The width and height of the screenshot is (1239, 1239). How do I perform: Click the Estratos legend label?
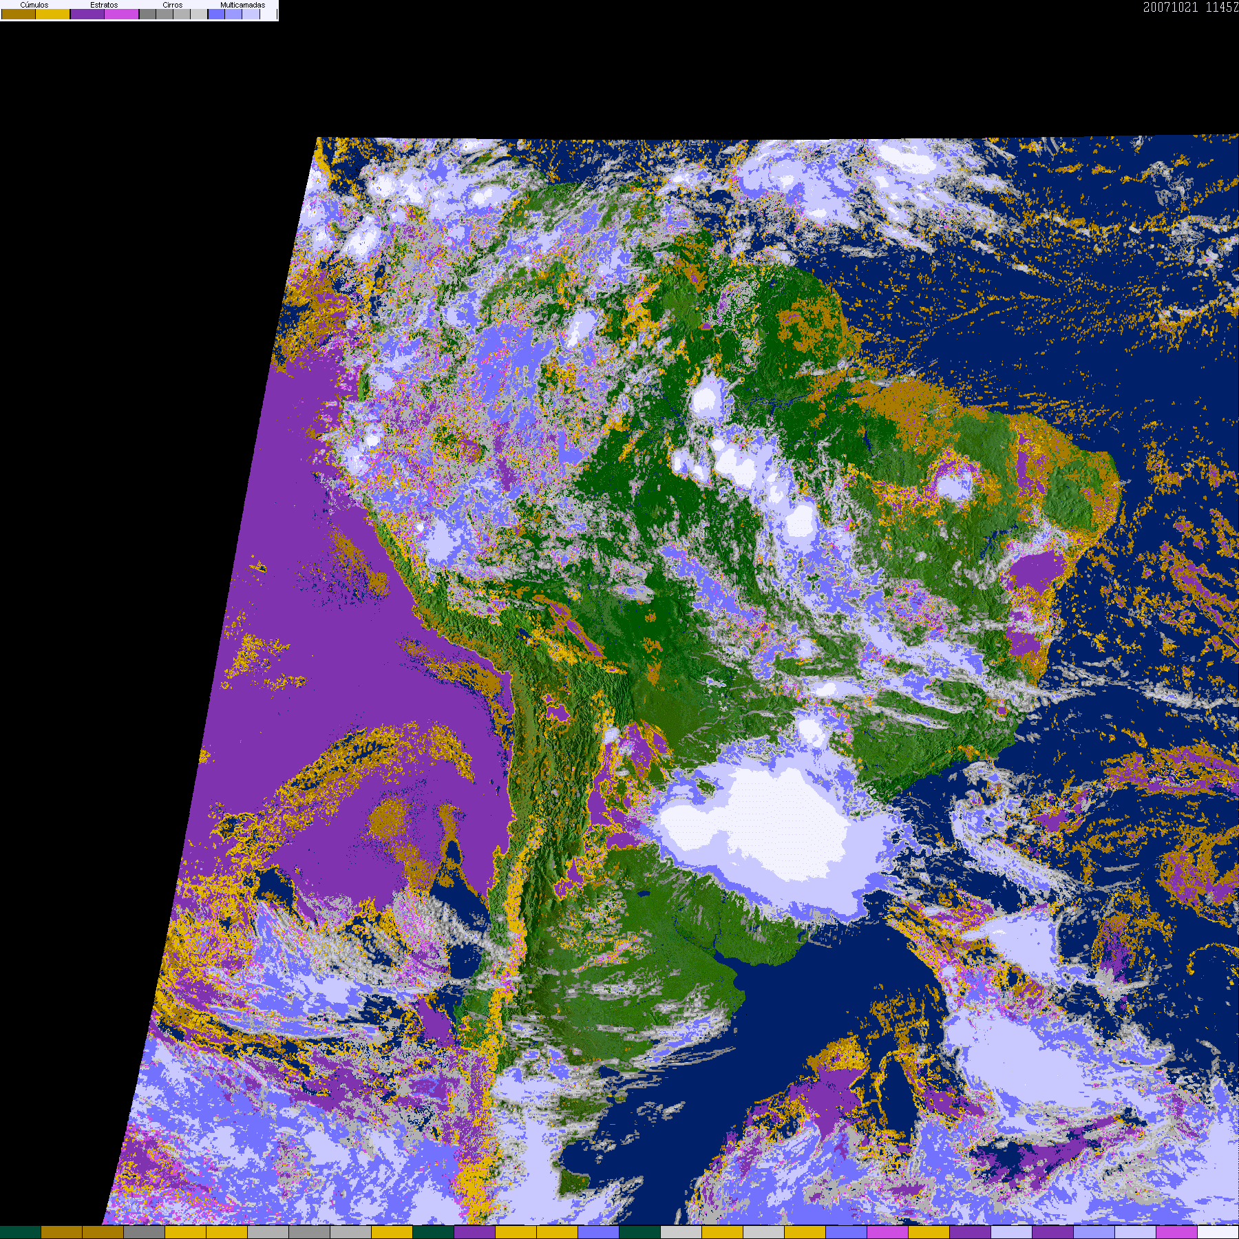pyautogui.click(x=104, y=5)
